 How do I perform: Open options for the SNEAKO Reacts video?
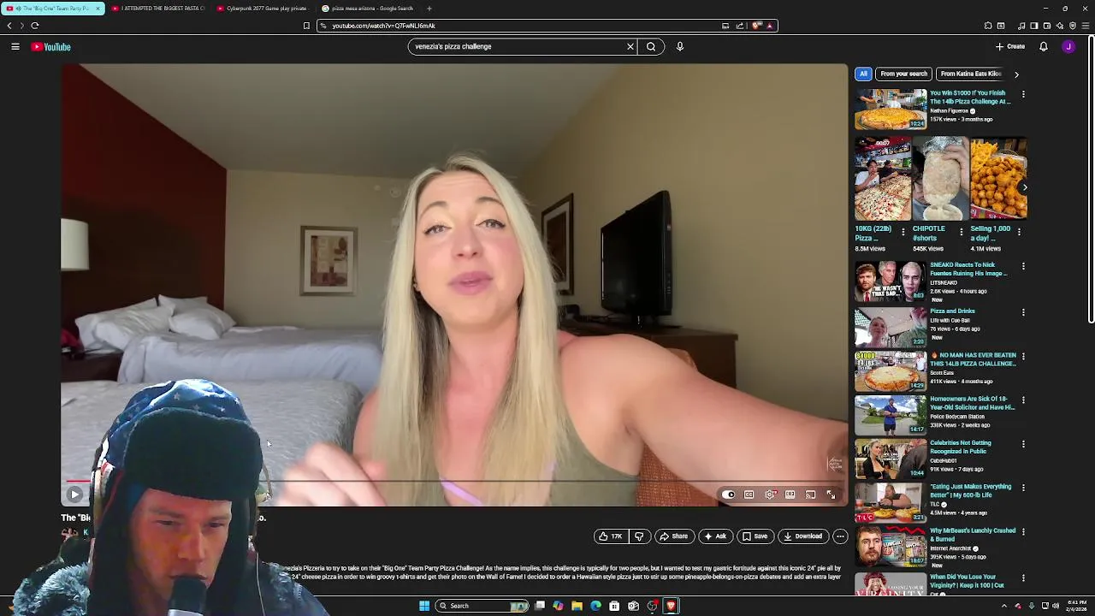(1023, 266)
